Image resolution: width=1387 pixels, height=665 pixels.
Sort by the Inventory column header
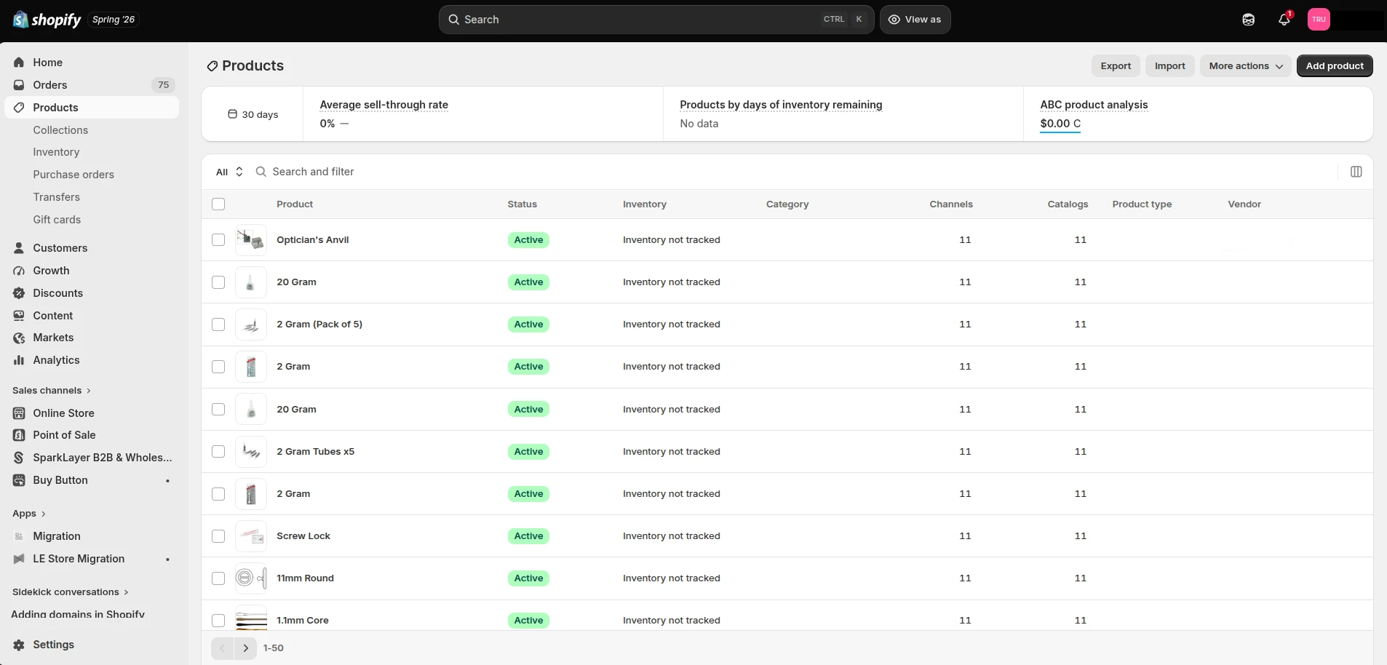tap(644, 204)
